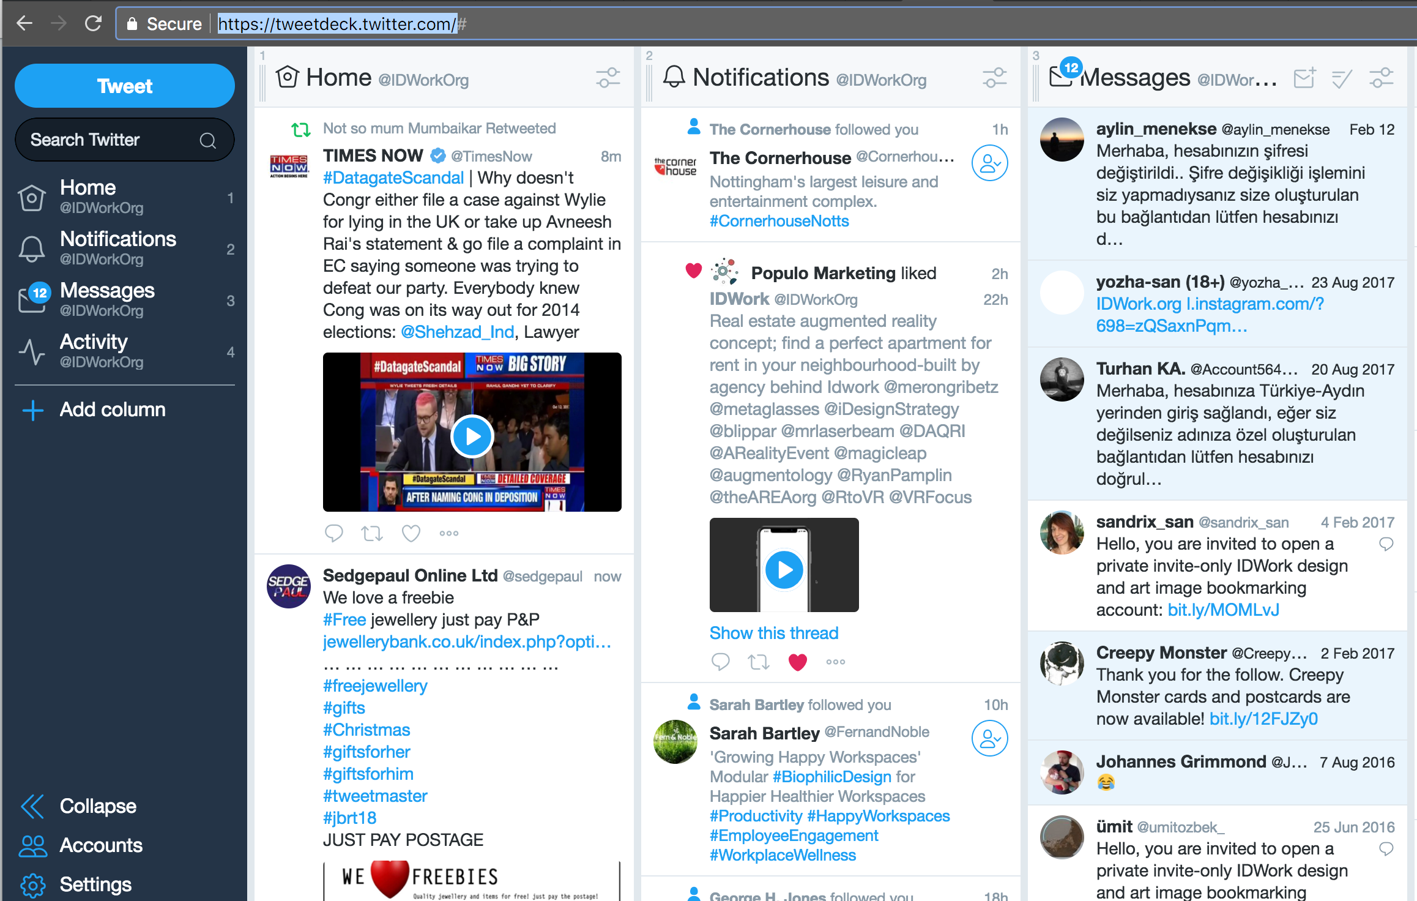Open Accounts panel

coord(81,845)
